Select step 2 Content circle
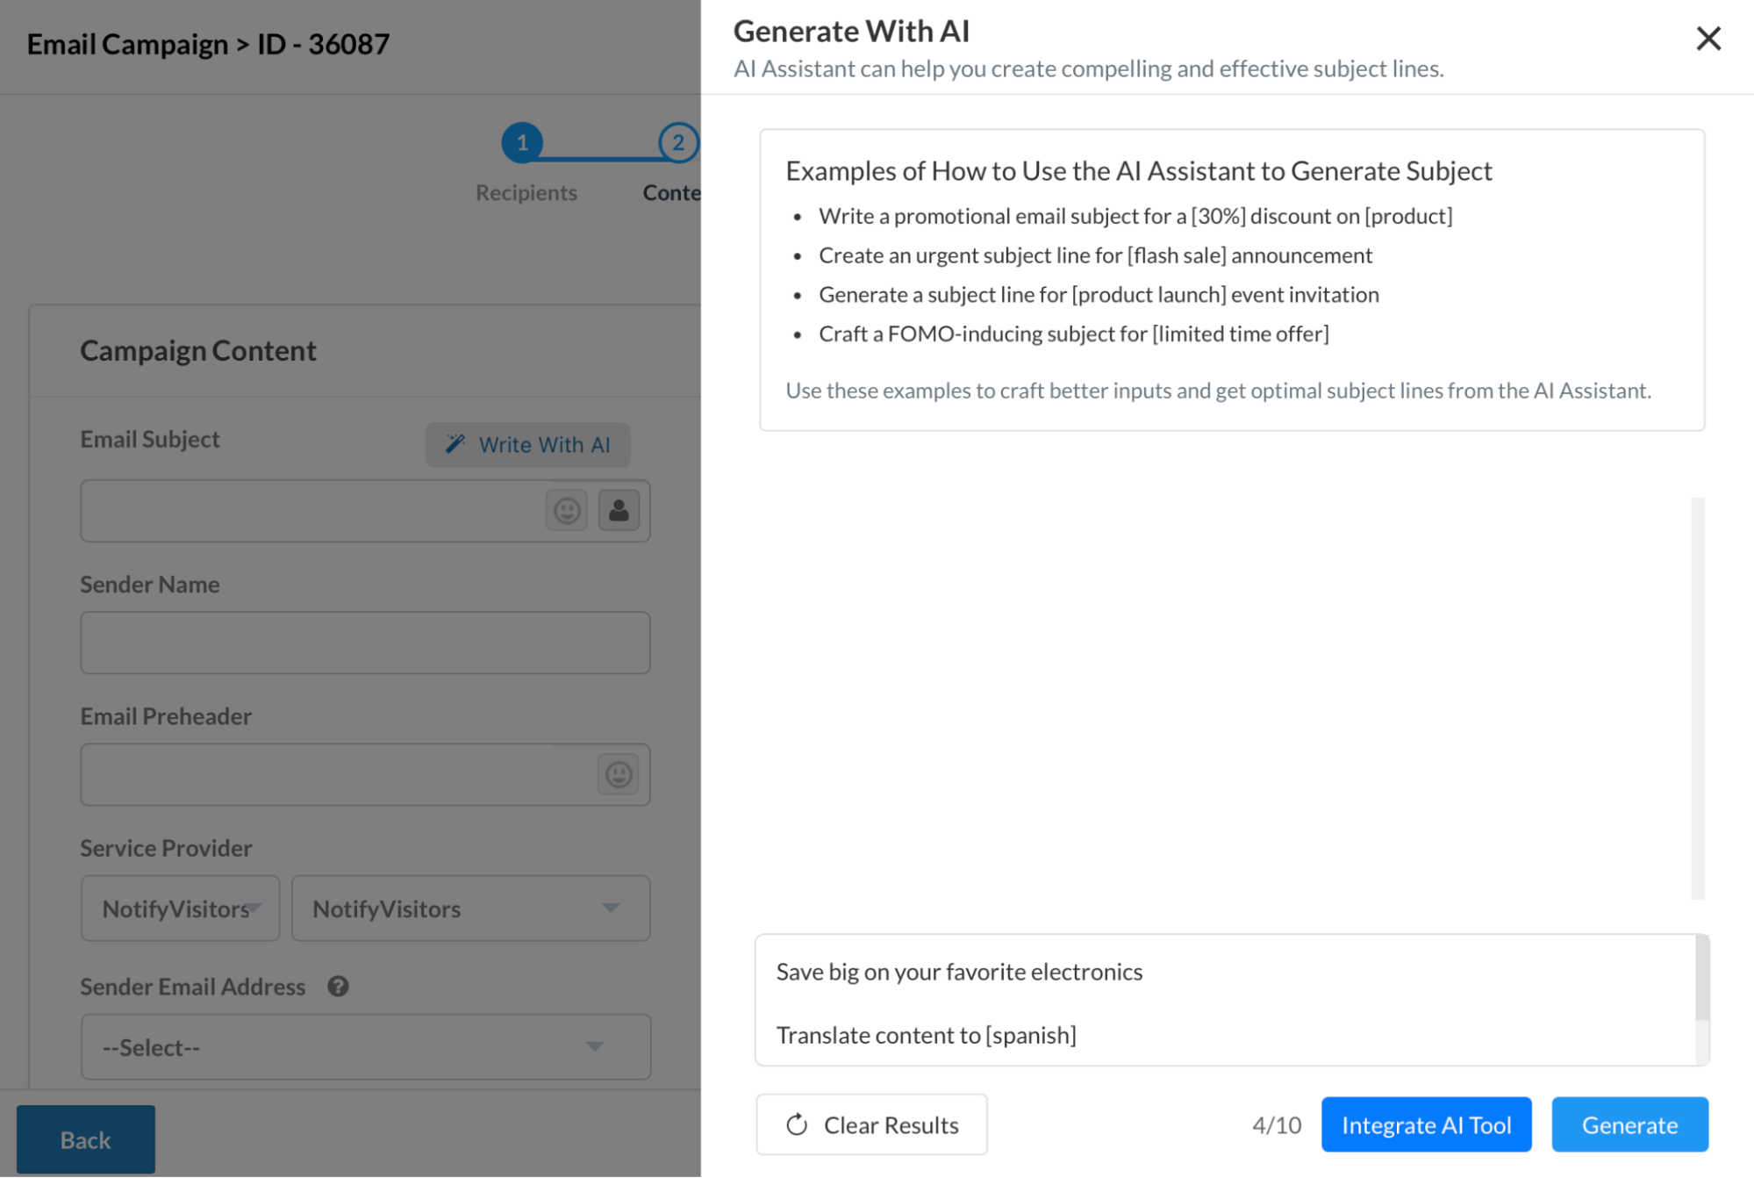This screenshot has width=1754, height=1178. pyautogui.click(x=677, y=142)
